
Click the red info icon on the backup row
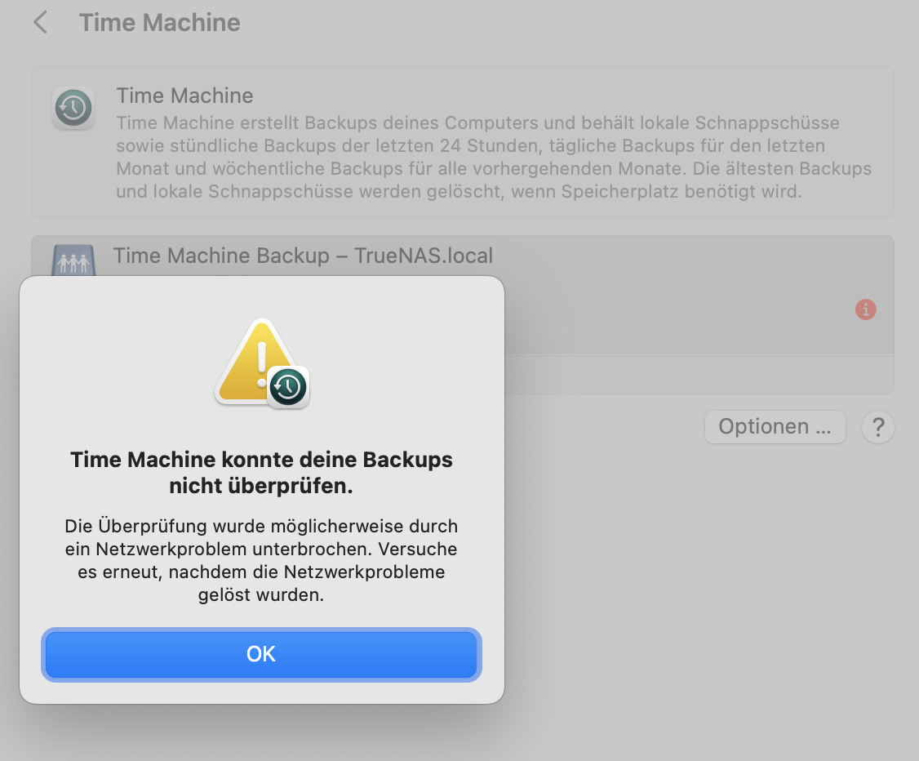coord(866,309)
